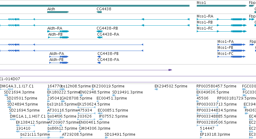Click the Aldh-PB protein feature
This screenshot has height=139, width=256.
[59, 63]
